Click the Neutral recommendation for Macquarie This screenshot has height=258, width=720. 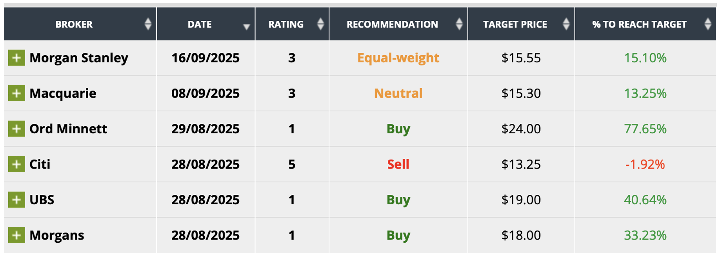tap(398, 93)
